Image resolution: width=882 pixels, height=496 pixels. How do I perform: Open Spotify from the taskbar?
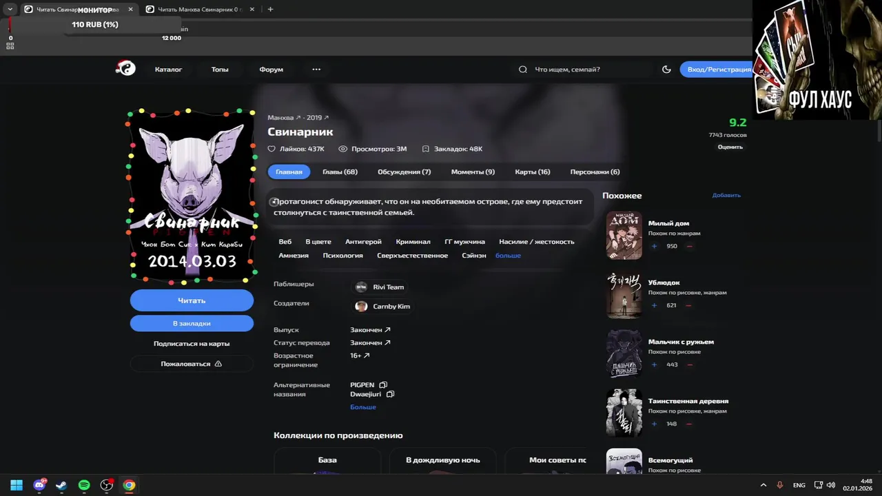[x=84, y=485]
